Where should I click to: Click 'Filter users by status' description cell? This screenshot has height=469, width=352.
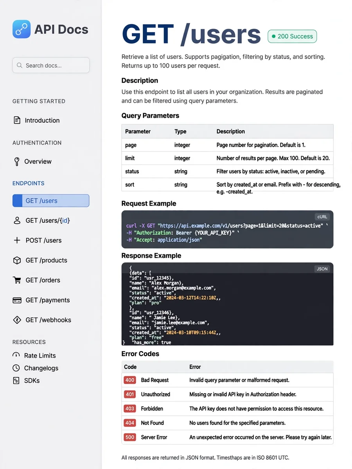tap(271, 172)
